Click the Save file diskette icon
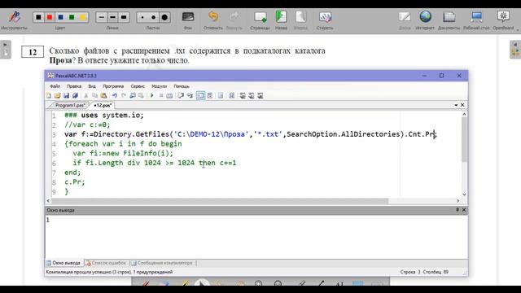Viewport: 521px width, 293px height. coord(66,96)
